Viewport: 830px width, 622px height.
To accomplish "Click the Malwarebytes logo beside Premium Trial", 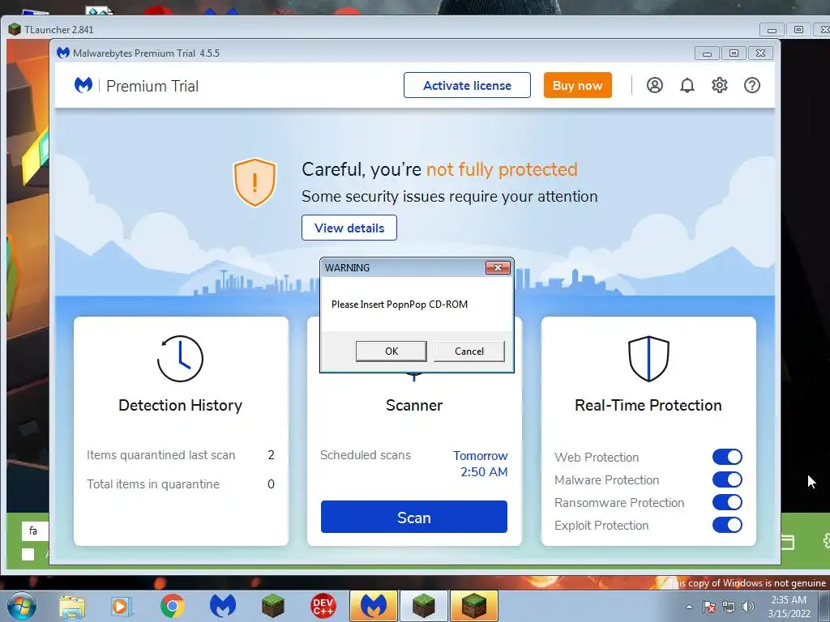I will (83, 85).
